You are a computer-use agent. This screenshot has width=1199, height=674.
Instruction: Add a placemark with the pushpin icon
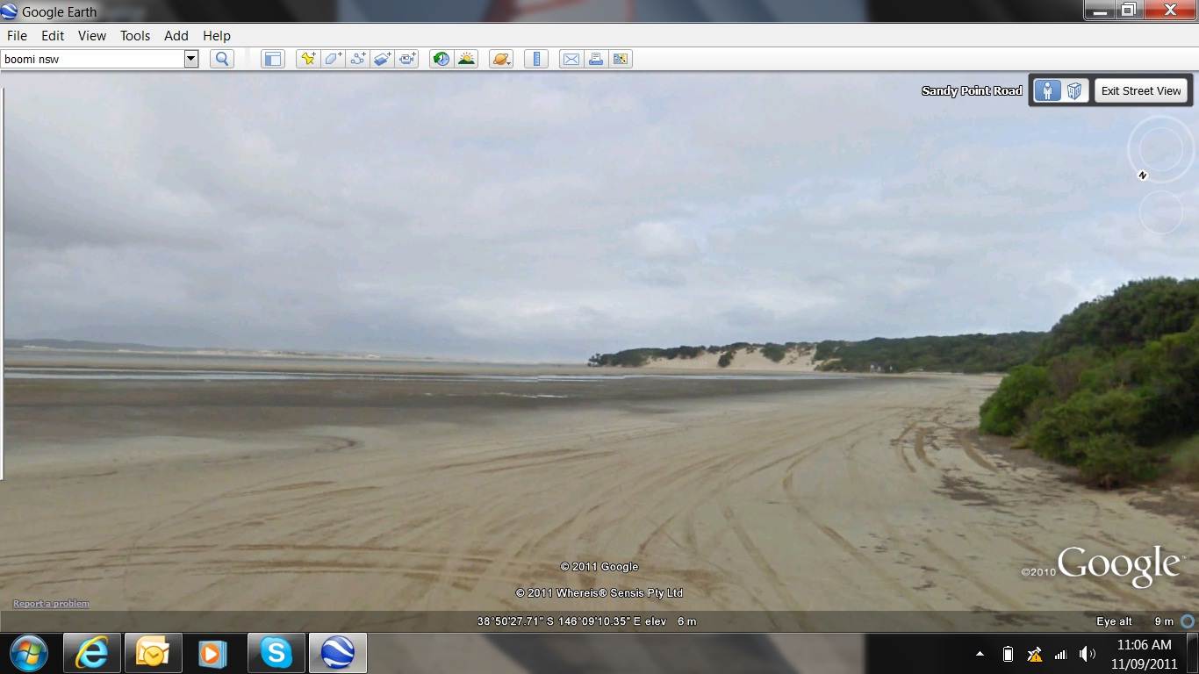[x=307, y=59]
